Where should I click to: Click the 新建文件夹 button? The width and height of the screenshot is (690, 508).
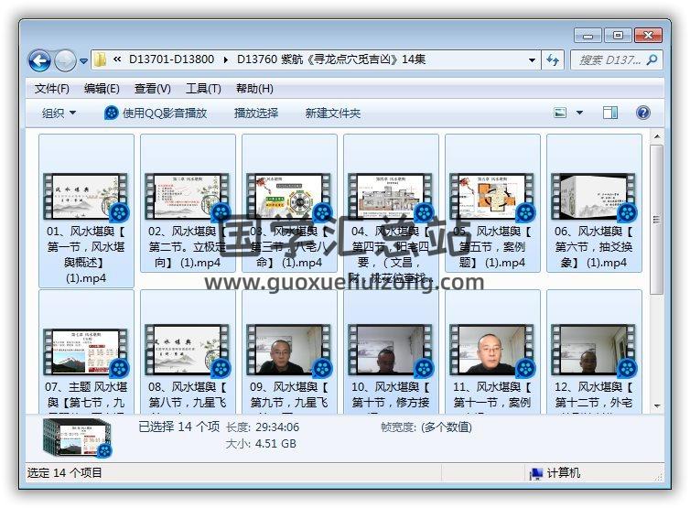tap(333, 113)
